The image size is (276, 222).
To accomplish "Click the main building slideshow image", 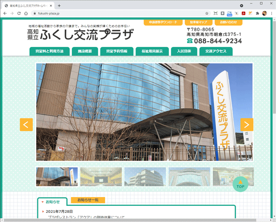I will pyautogui.click(x=144, y=112).
